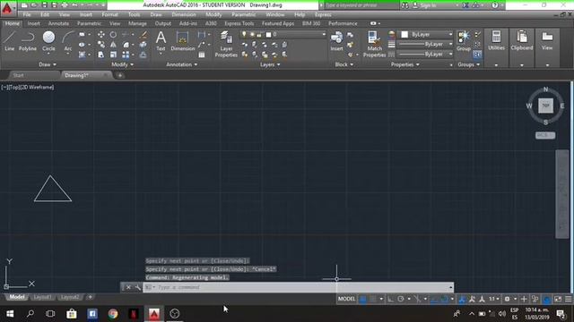Screen dimensions: 574x322
Task: Open the Windows notification center
Action: coord(561,314)
